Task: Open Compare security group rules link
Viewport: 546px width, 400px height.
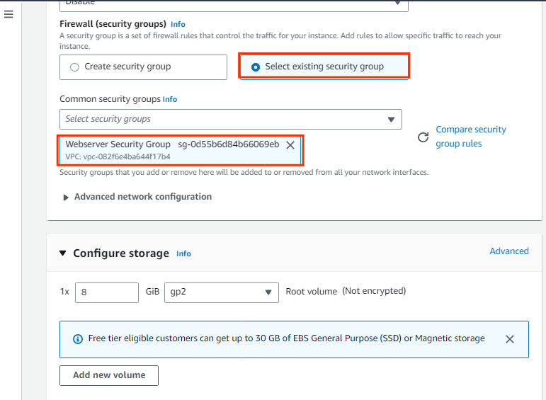Action: click(470, 137)
